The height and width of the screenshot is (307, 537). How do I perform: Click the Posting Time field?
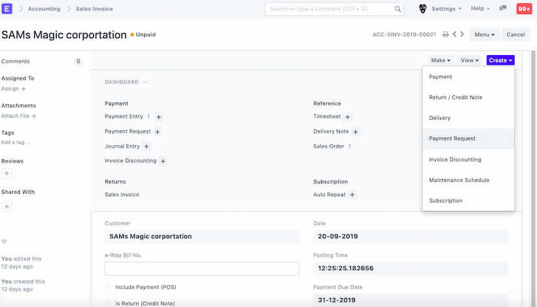(x=411, y=268)
